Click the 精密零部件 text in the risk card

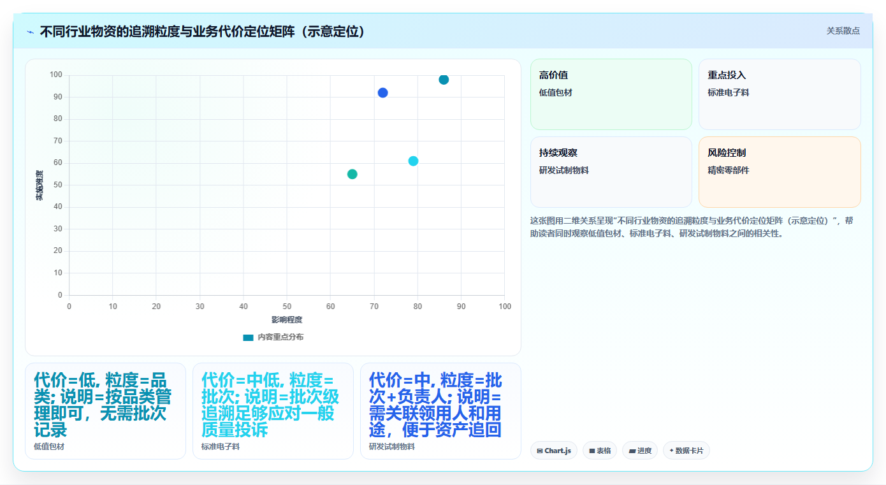pos(729,170)
